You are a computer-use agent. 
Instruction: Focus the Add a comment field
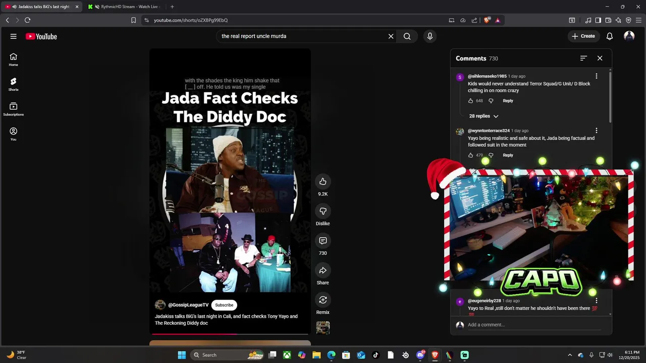(534, 325)
